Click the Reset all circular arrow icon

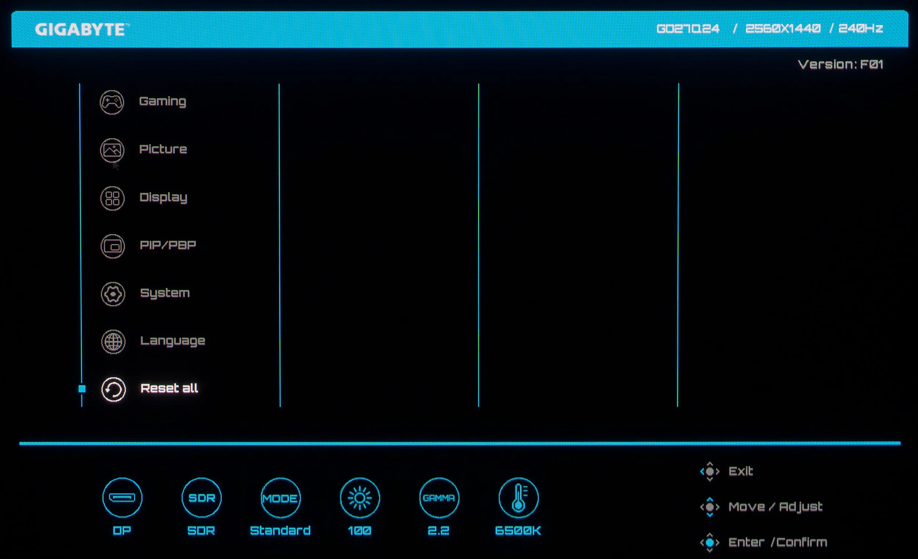[x=113, y=389]
